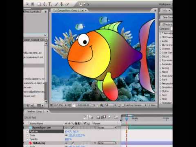The height and width of the screenshot is (147, 196).
Task: Select the Rectangular Mask tool
Action: pyautogui.click(x=39, y=4)
